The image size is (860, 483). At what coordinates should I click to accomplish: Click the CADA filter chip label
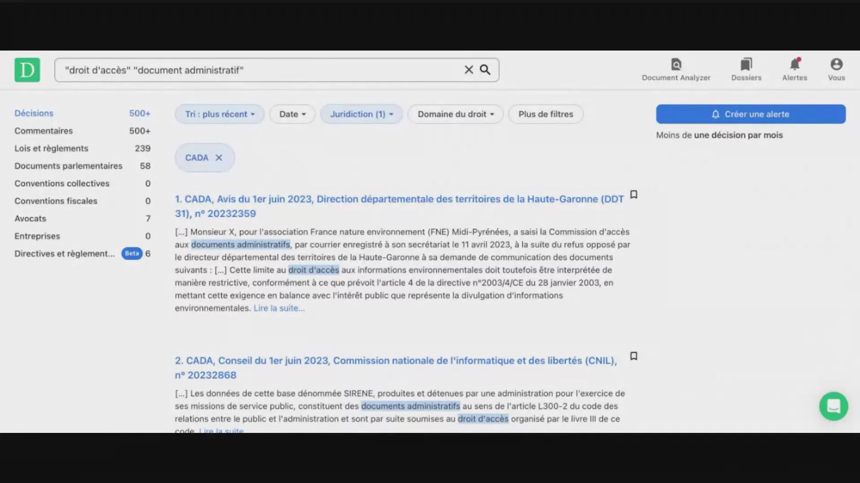(x=197, y=157)
